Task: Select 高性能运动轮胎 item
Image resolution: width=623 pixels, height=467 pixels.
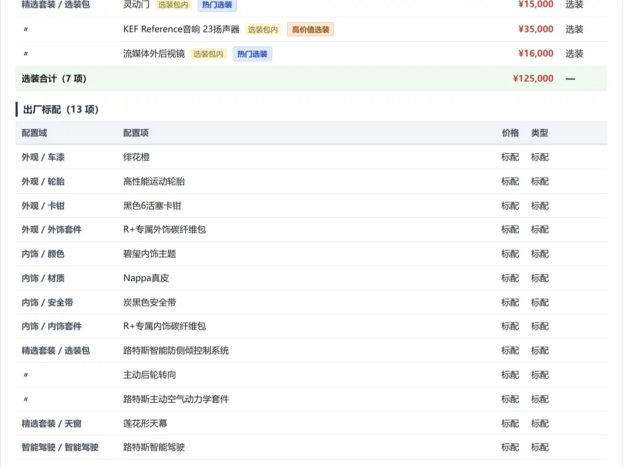Action: tap(154, 181)
